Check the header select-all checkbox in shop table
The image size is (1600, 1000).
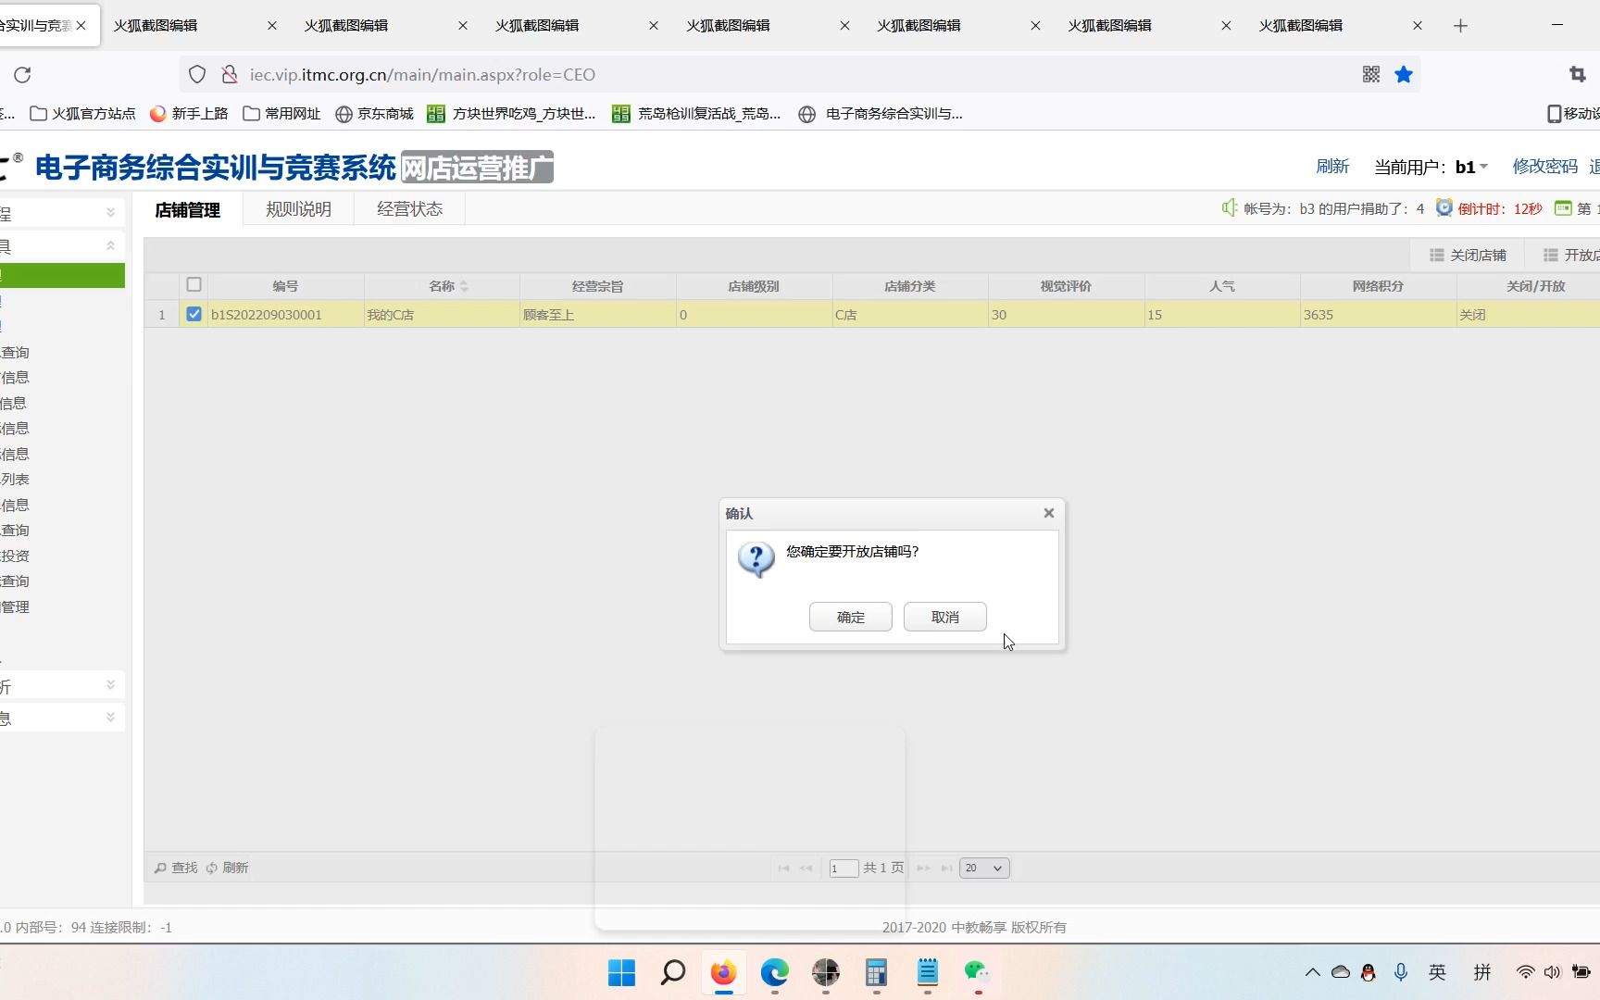point(194,285)
